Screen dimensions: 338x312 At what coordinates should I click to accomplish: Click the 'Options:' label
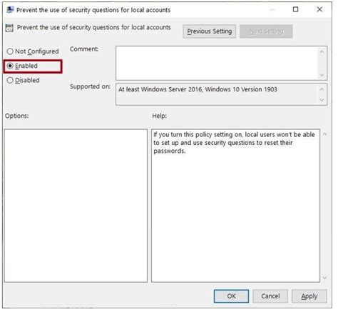coord(16,116)
